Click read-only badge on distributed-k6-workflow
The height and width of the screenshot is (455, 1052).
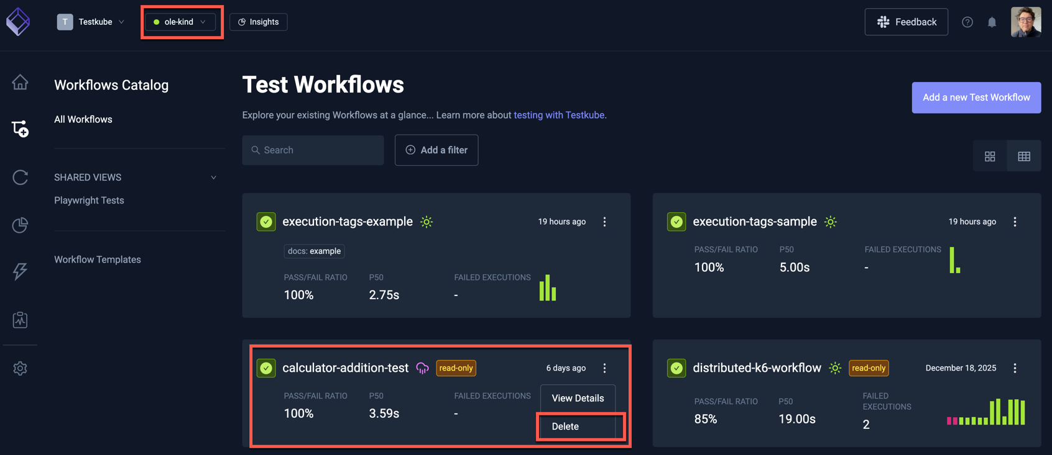tap(869, 368)
